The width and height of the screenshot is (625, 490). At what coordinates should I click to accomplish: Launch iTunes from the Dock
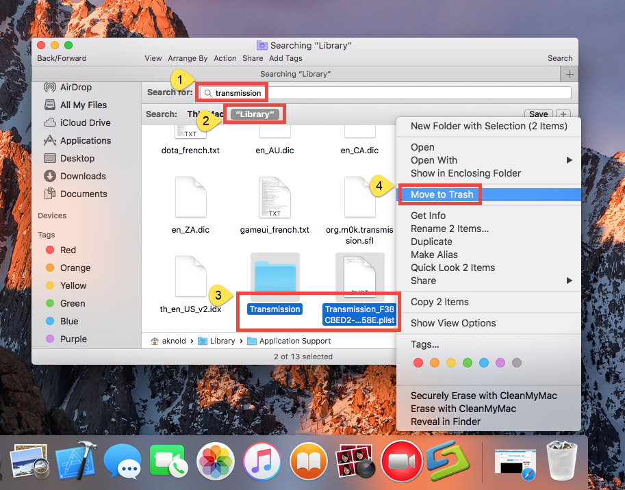262,461
